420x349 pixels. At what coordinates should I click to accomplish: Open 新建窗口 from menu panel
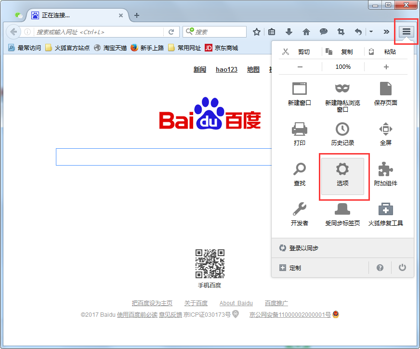[x=300, y=94]
